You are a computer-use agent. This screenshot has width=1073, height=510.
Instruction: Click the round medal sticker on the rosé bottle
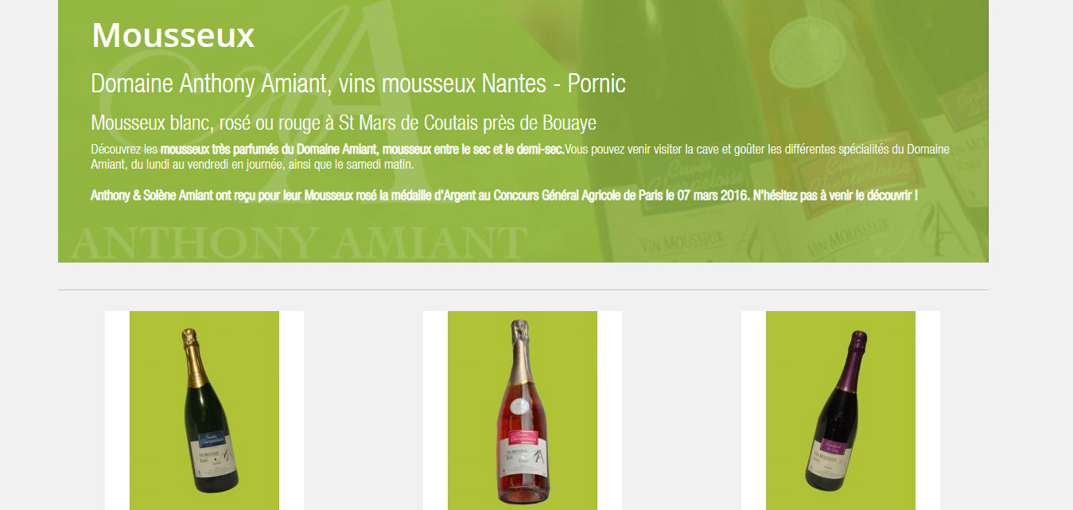coord(521,406)
